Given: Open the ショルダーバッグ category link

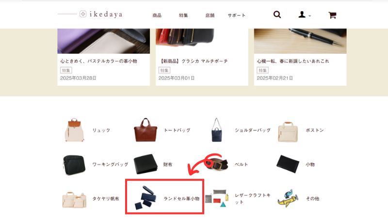Looking at the screenshot, I should 253,130.
